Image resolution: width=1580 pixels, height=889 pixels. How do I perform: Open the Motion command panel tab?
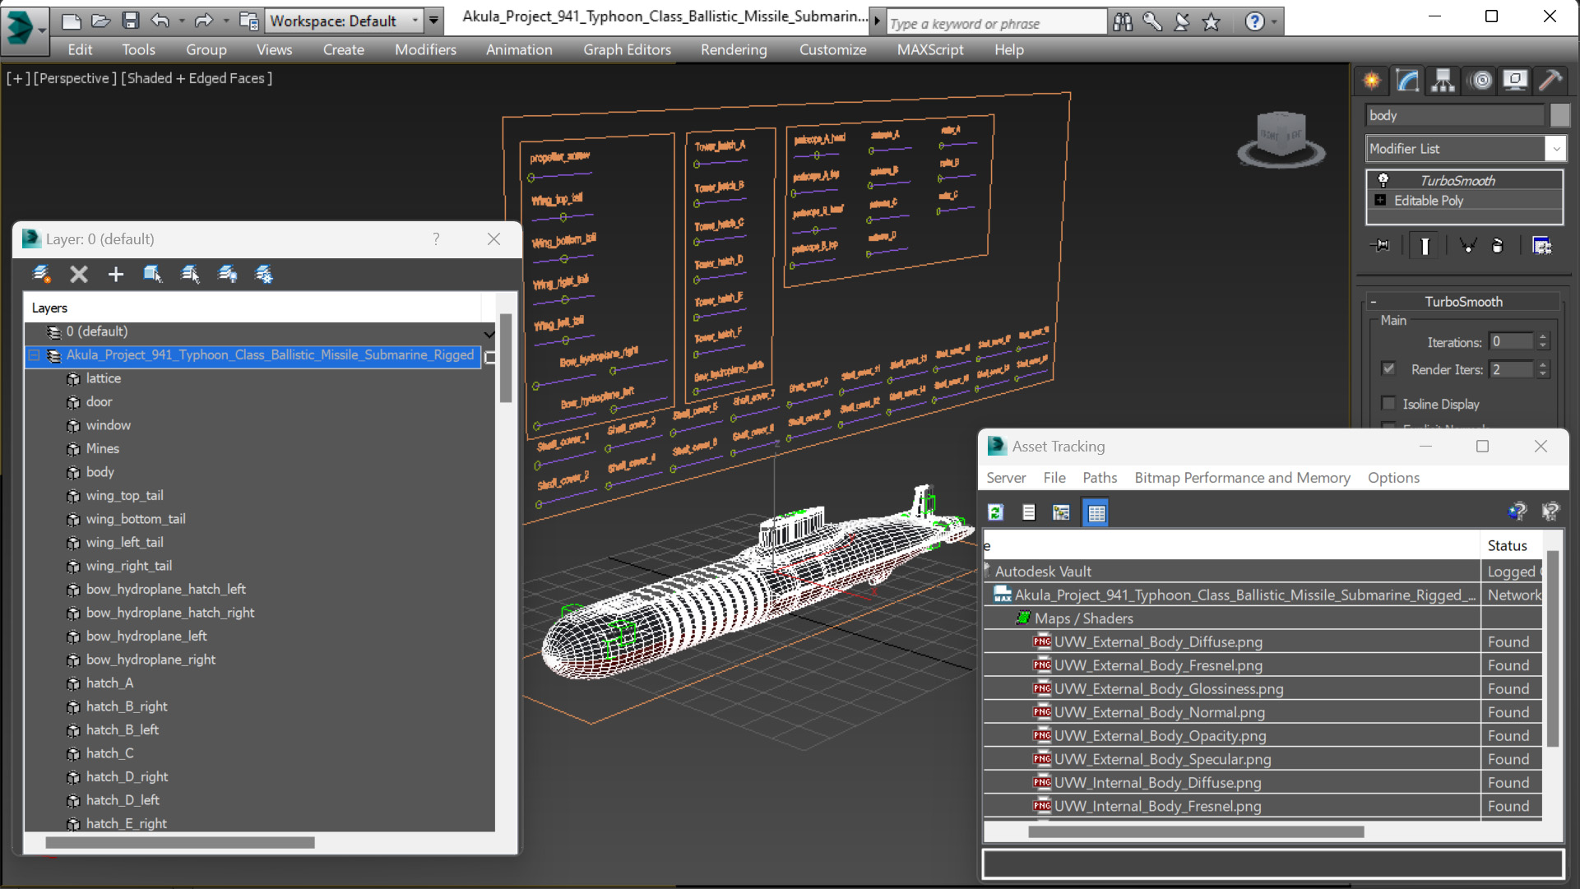1480,81
